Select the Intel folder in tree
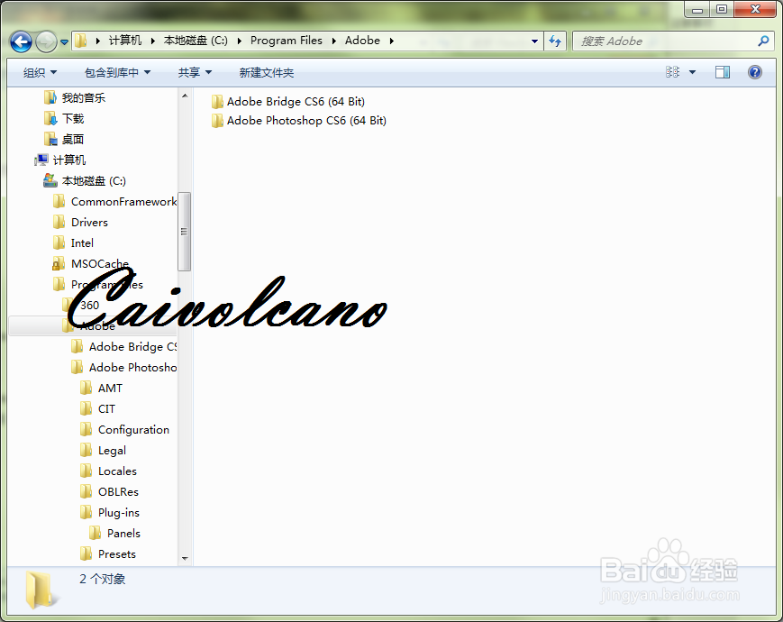Screen dimensions: 783x622 pos(73,243)
